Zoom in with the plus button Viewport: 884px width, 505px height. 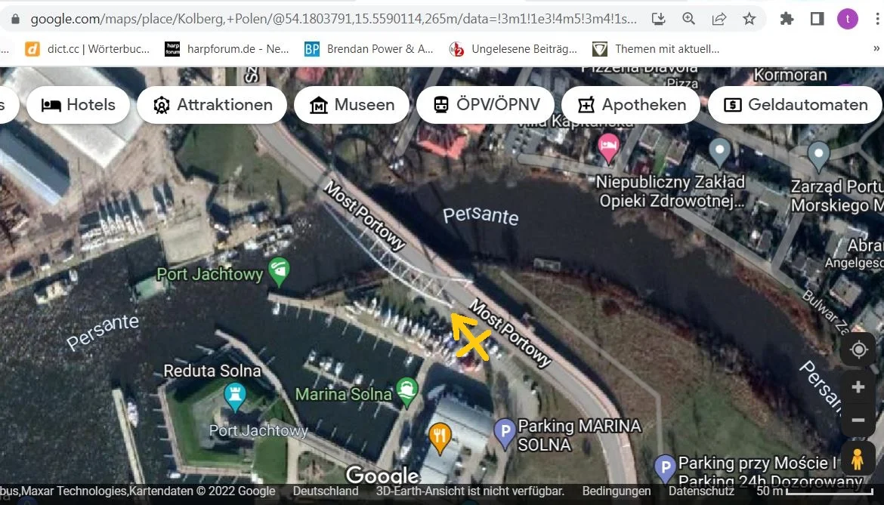click(858, 387)
